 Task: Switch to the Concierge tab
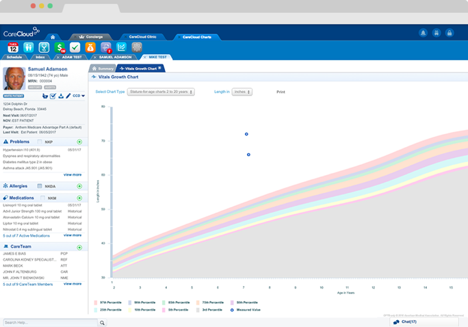click(91, 37)
